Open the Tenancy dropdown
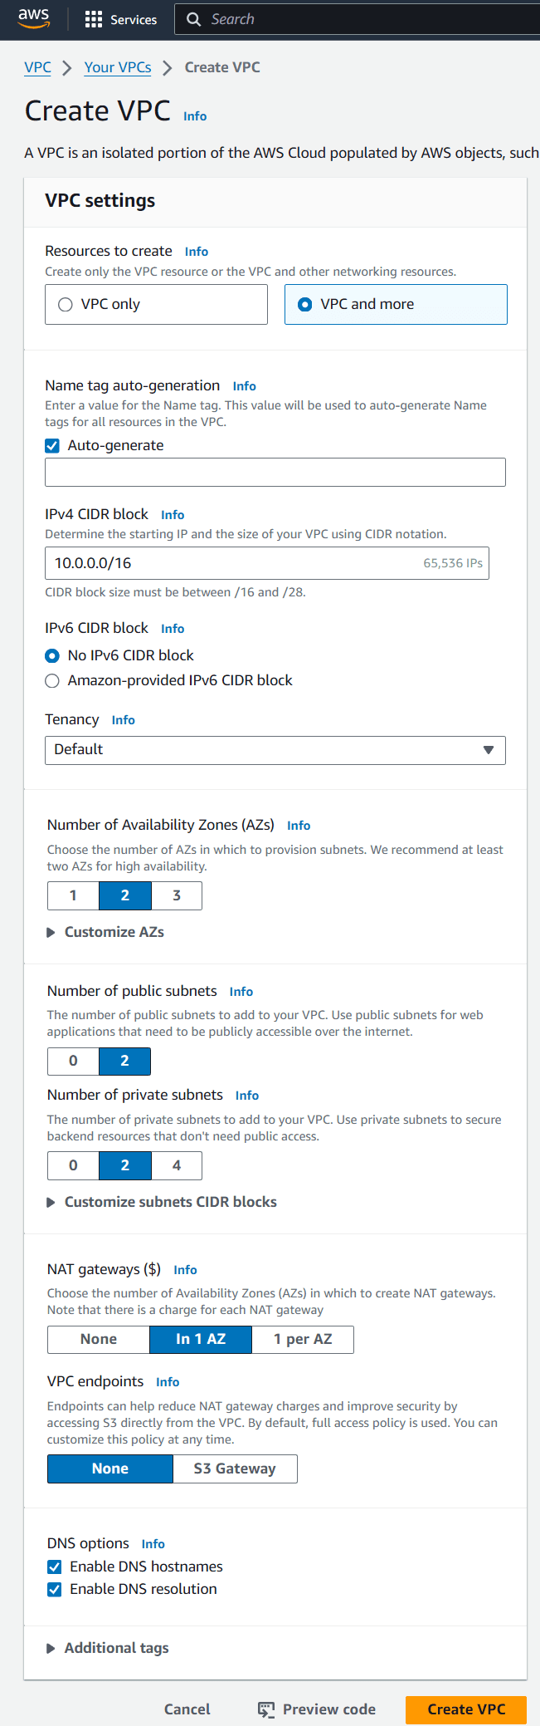 point(275,750)
